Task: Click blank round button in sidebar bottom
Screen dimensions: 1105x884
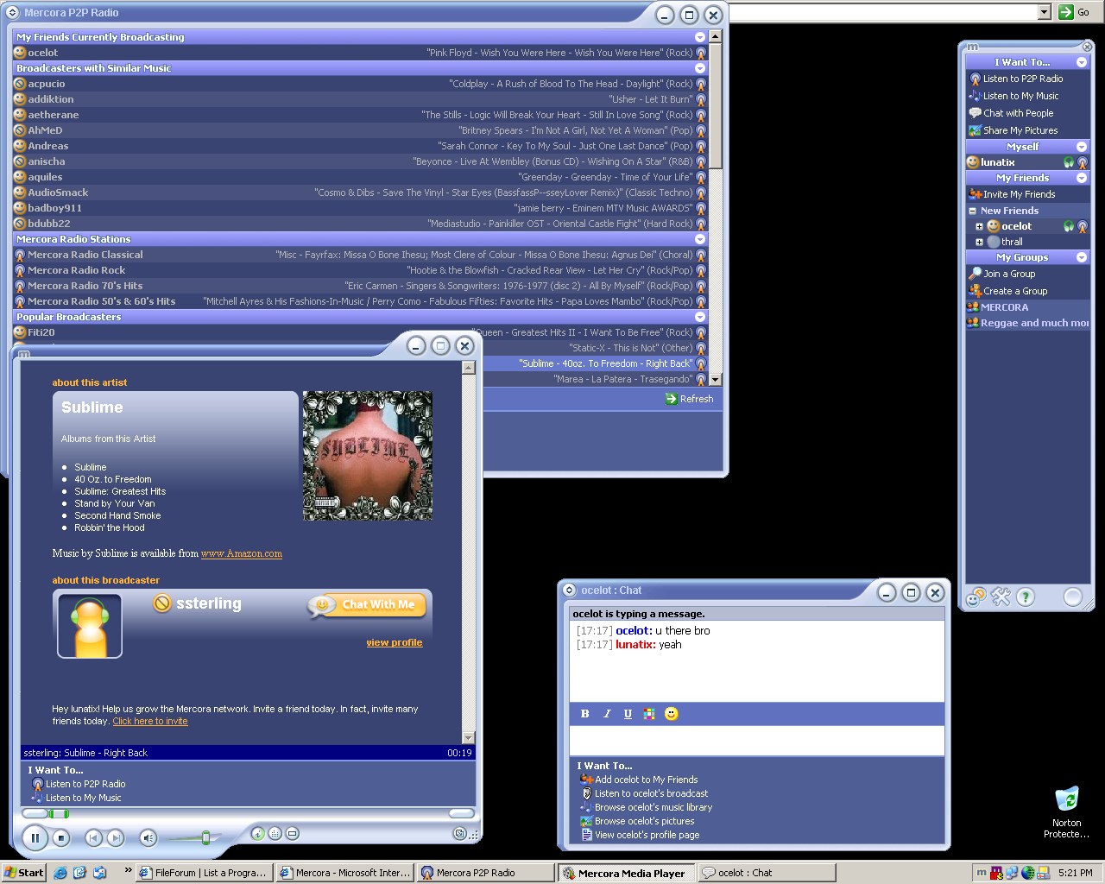Action: [1073, 597]
